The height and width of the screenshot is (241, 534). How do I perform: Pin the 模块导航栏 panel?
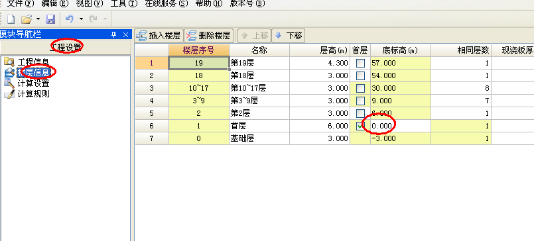[x=114, y=34]
